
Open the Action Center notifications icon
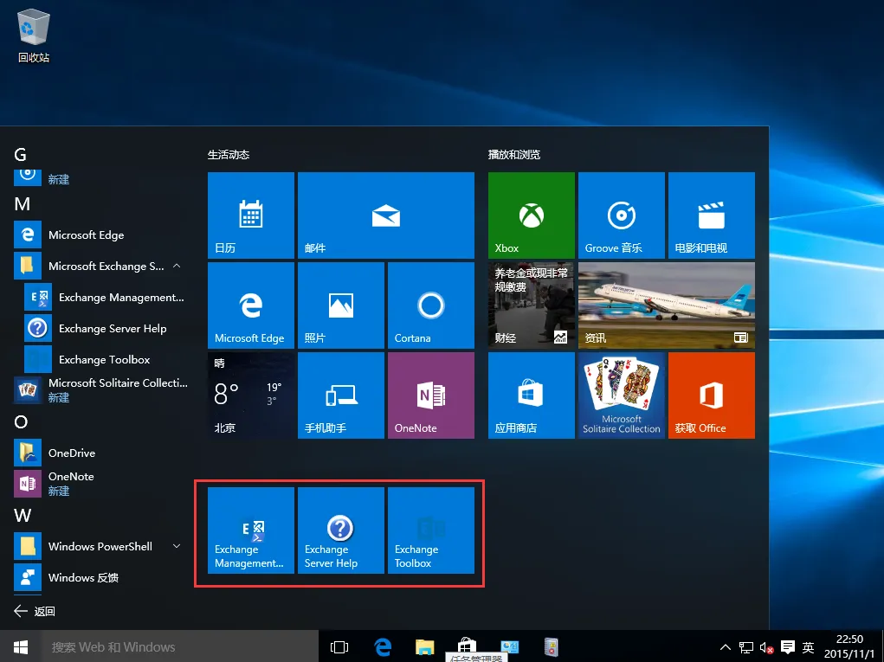[788, 647]
